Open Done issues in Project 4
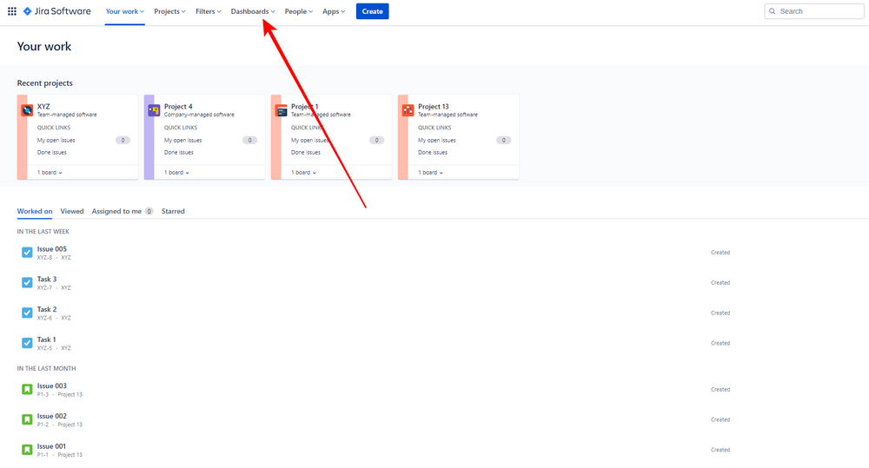This screenshot has width=869, height=468. pos(178,152)
